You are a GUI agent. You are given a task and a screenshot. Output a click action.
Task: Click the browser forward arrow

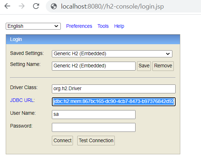coord(21,6)
